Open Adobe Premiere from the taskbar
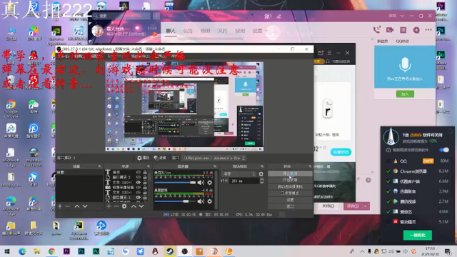457x257 pixels. (x=66, y=251)
